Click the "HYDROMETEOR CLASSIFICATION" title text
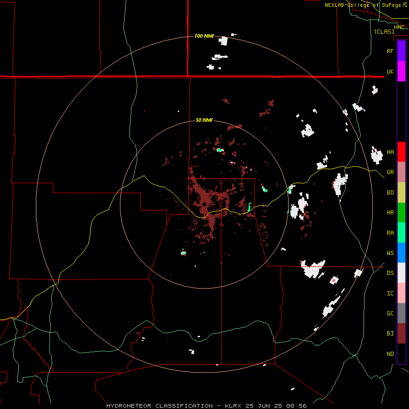 click(160, 406)
